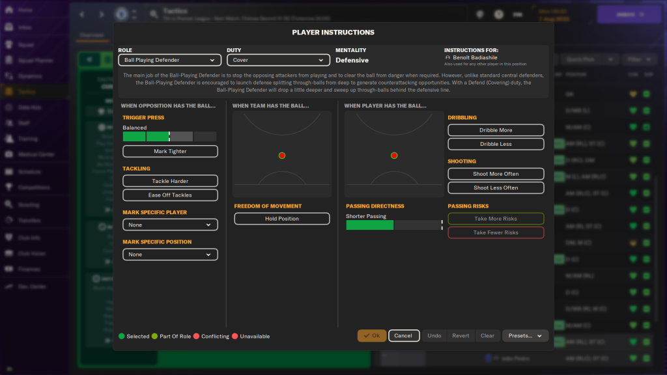Open the Mark Specific Position dropdown
The height and width of the screenshot is (375, 667).
pos(170,255)
